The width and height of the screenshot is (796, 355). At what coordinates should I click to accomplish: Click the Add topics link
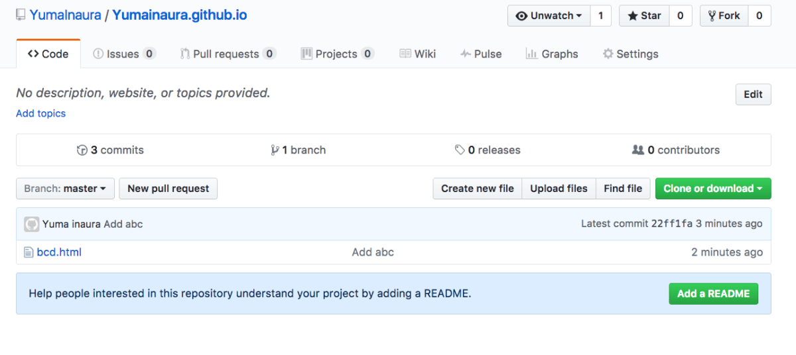coord(41,113)
